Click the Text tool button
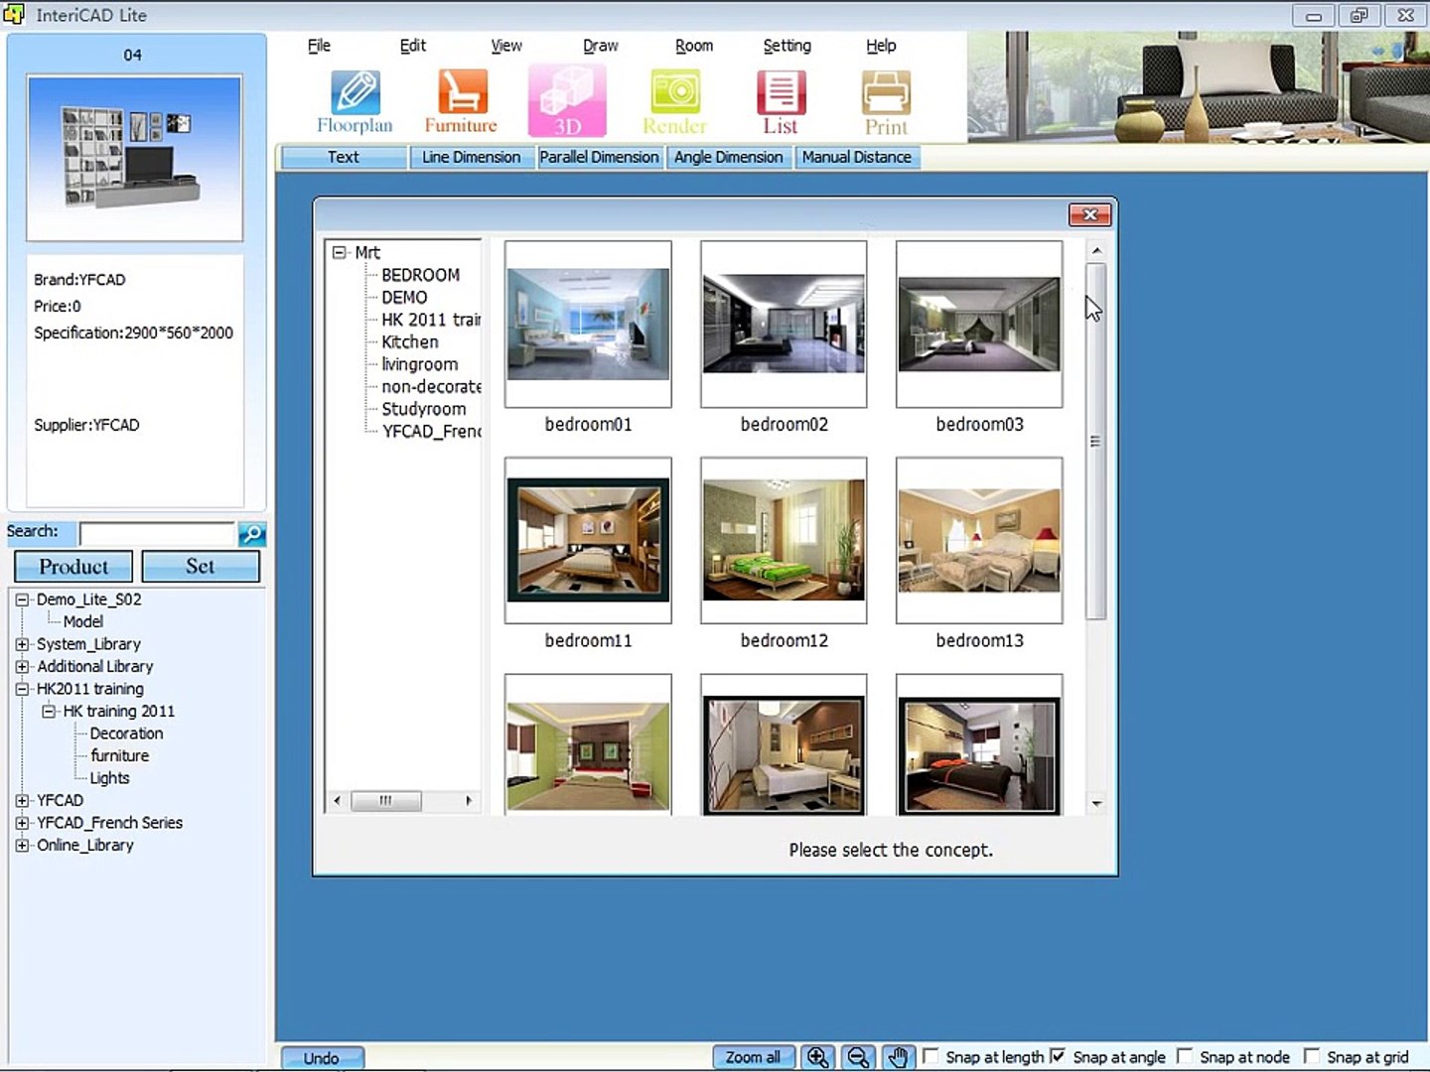This screenshot has width=1430, height=1072. (x=344, y=157)
